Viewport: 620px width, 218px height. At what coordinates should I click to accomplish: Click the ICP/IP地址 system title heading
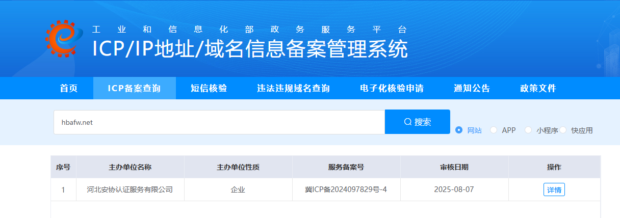tap(250, 49)
